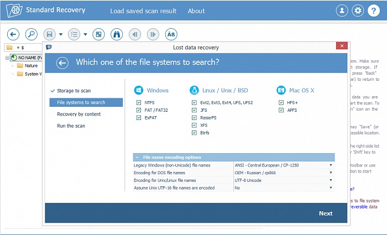387x235 pixels.
Task: Toggle the FAT / FAT32 checkbox
Action: 139,110
